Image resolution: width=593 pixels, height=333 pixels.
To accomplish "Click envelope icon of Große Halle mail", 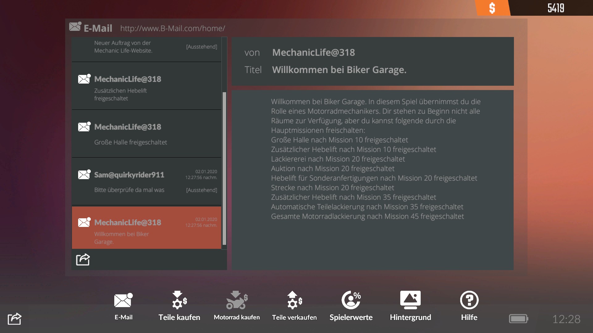I will (x=84, y=126).
